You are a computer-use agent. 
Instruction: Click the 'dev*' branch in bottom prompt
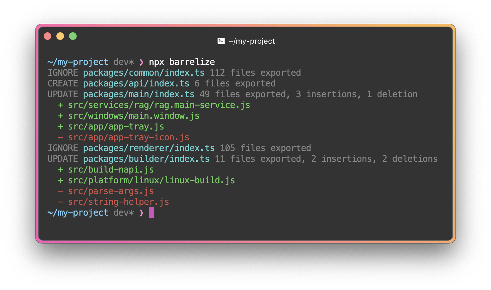(124, 212)
